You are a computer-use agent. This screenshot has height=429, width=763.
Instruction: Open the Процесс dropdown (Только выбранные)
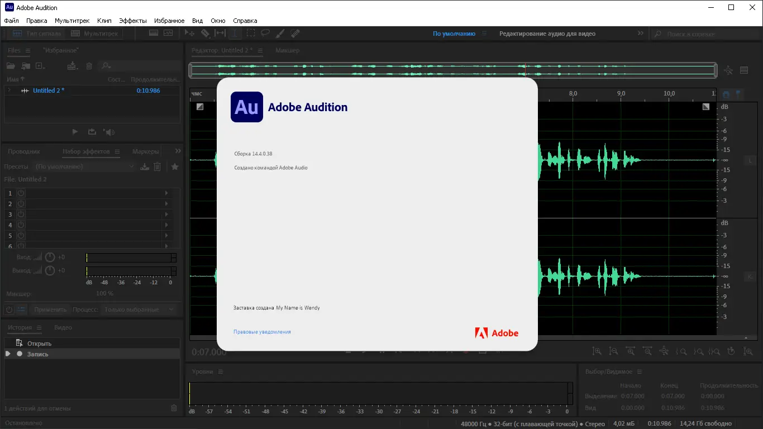pos(140,309)
